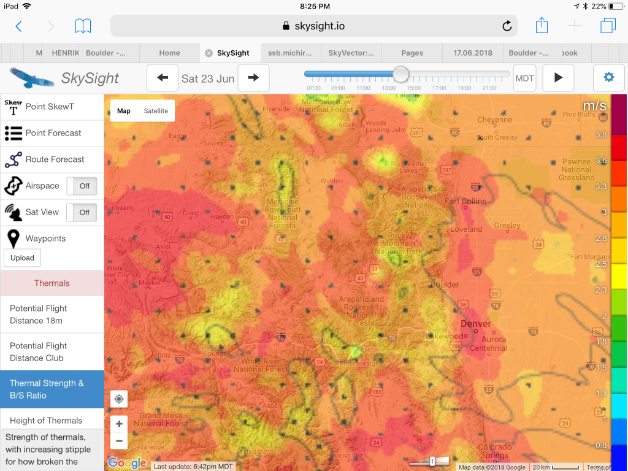The image size is (628, 471).
Task: Click the 17:00 mark on time slider
Action: pos(439,88)
